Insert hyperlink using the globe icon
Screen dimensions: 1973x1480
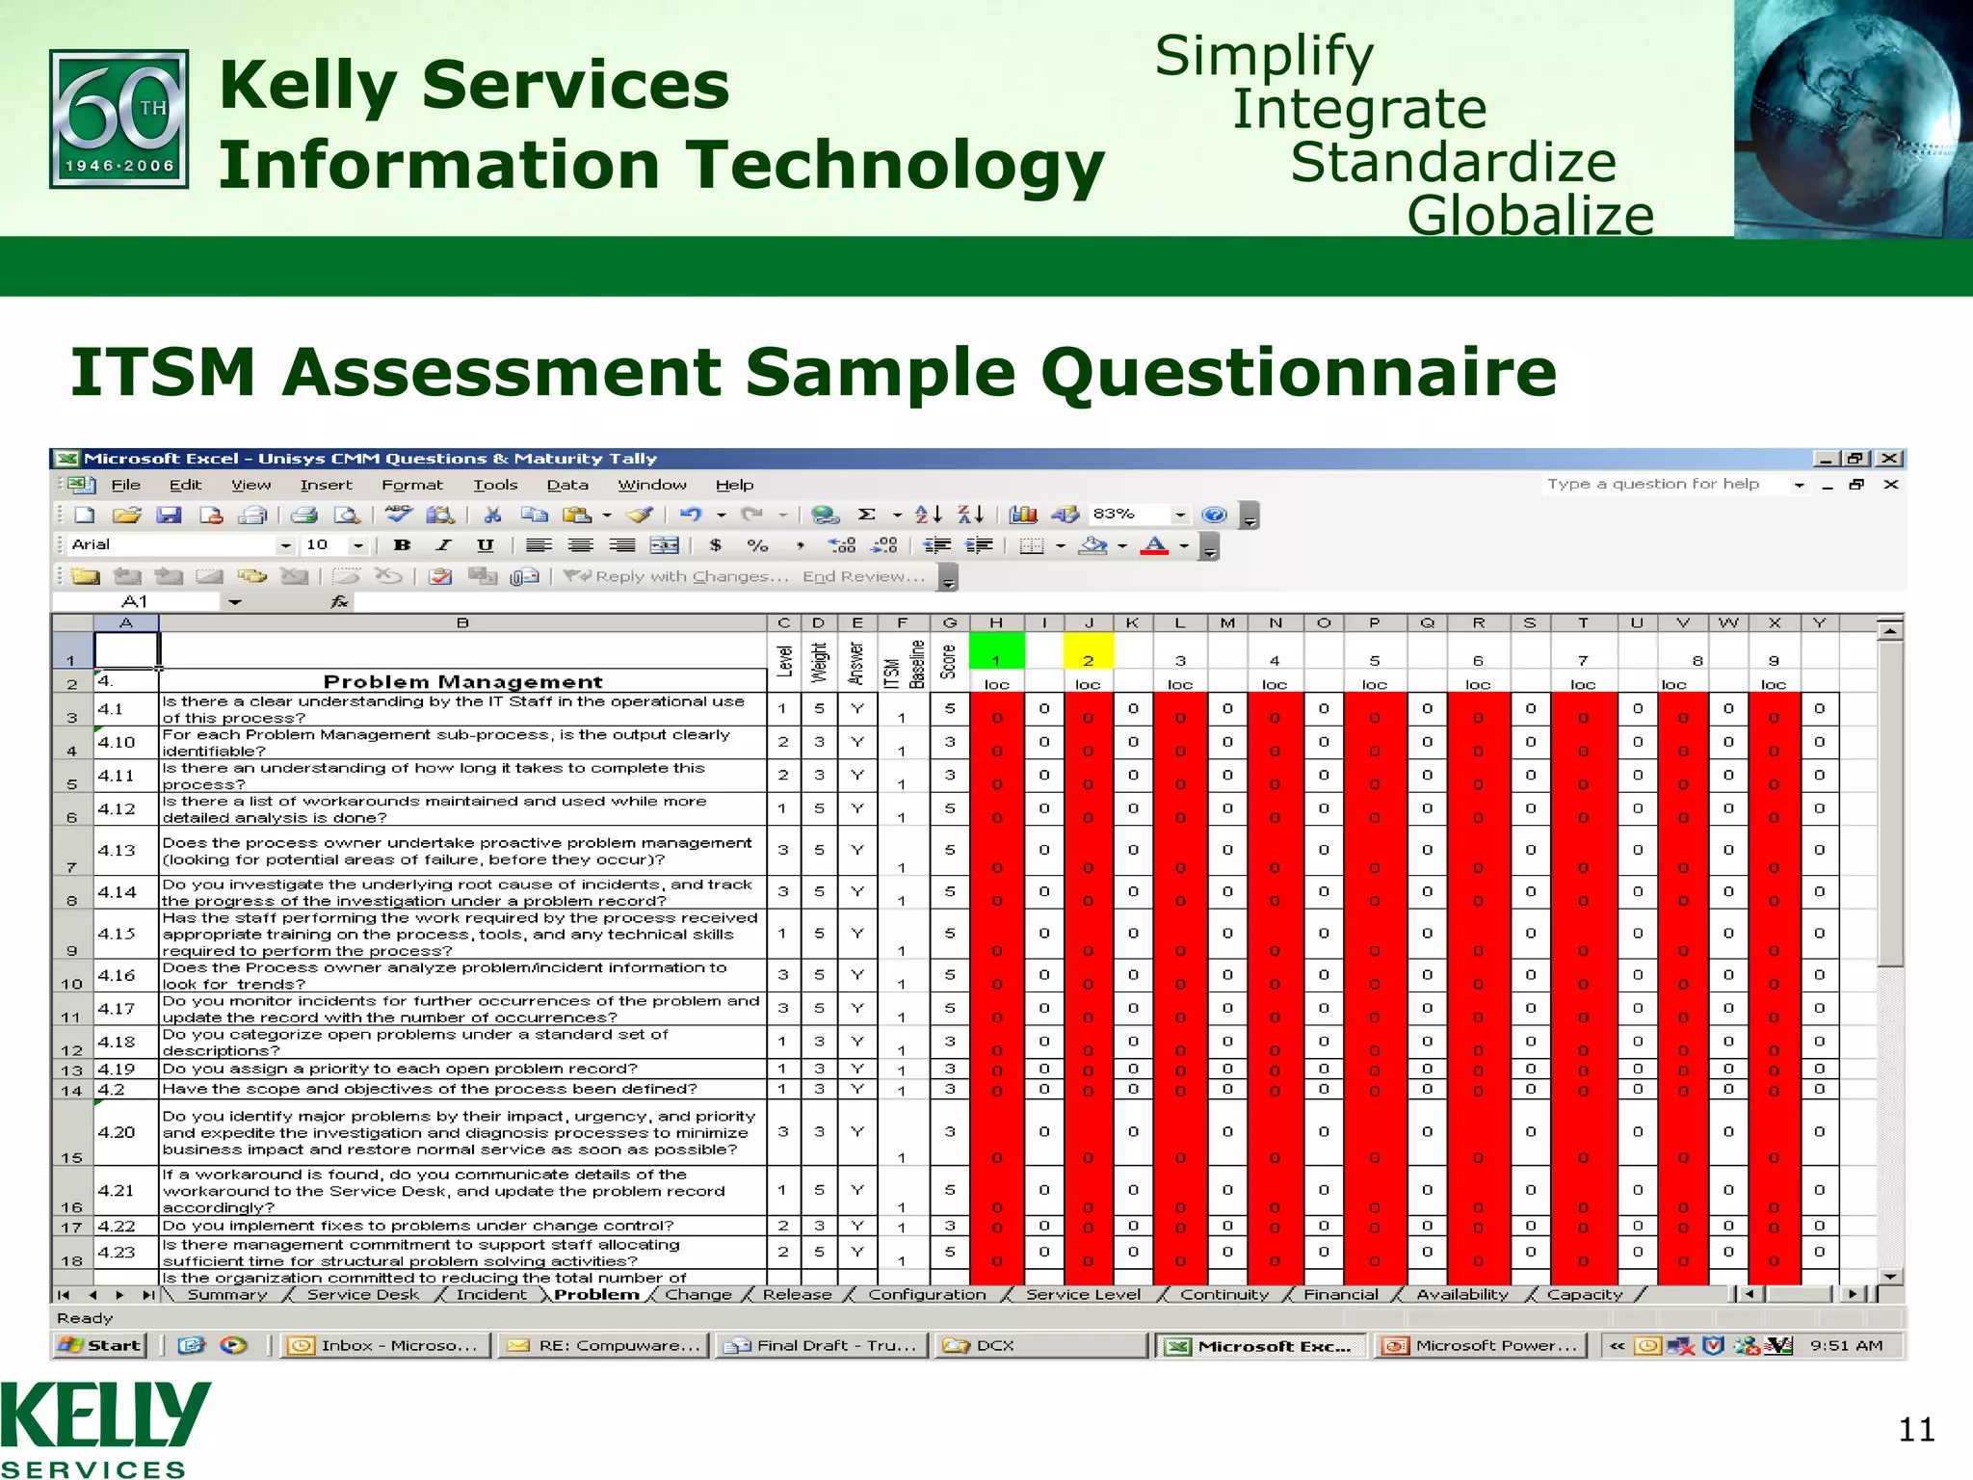pyautogui.click(x=825, y=515)
